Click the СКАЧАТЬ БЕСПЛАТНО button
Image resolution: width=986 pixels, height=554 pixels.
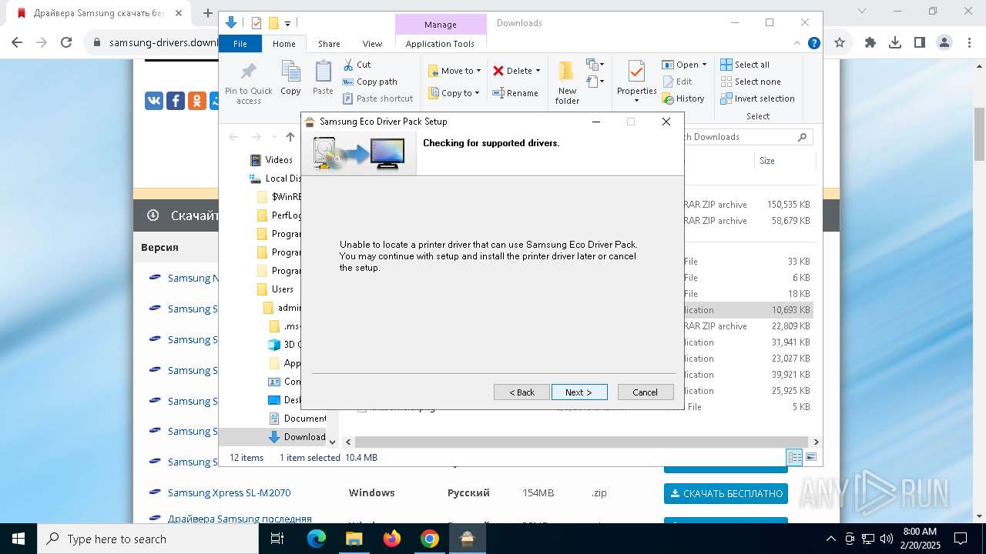[726, 493]
